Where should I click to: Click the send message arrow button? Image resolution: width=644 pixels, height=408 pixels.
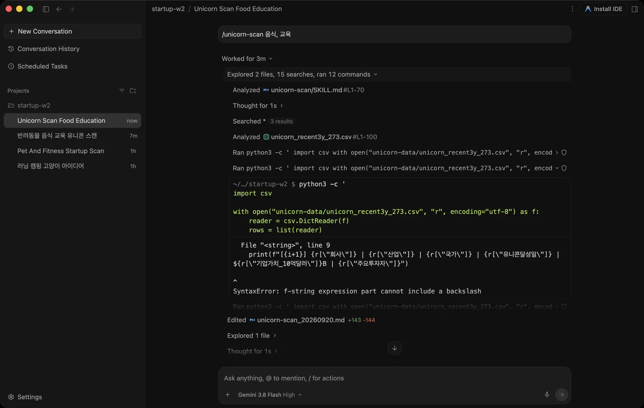(x=562, y=395)
